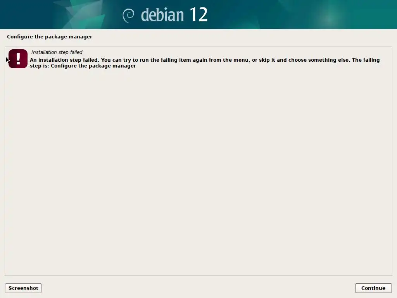Viewport: 397px width, 298px height.
Task: Click the blank bar between Screenshot and Continue
Action: click(198, 288)
